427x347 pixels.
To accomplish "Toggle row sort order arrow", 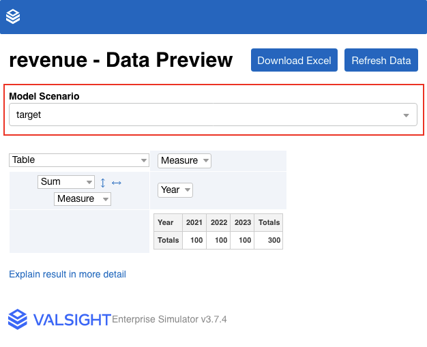I will coord(103,183).
